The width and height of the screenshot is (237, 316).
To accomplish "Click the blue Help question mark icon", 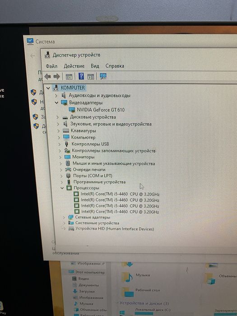I will 81,76.
